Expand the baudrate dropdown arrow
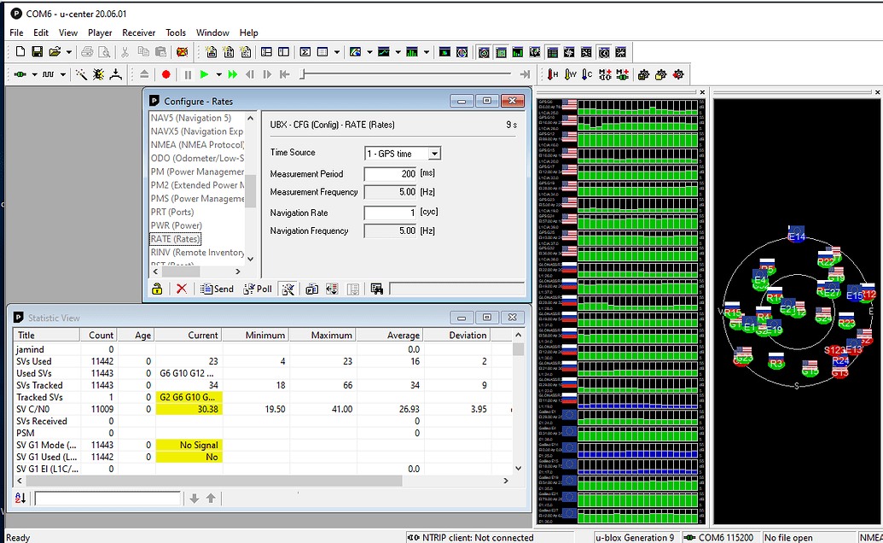This screenshot has width=883, height=543. [65, 75]
